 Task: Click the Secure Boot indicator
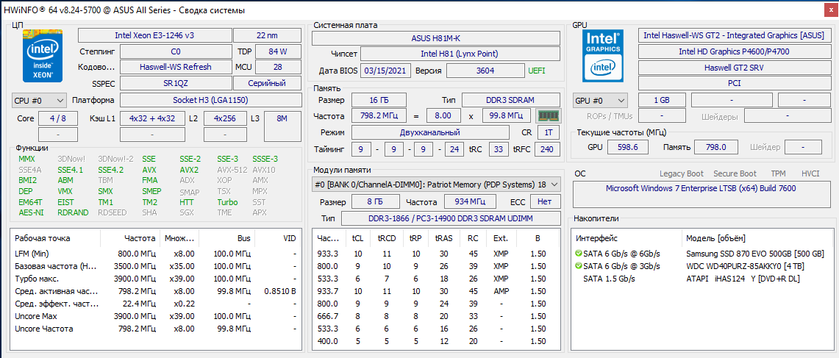pyautogui.click(x=735, y=173)
